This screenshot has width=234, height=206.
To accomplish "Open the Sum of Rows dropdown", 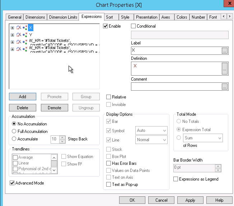I will pos(203,138).
